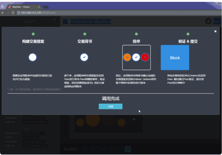Click the red checkmark circle under 排序
Viewport: 222px width, 155px height.
pyautogui.click(x=145, y=57)
